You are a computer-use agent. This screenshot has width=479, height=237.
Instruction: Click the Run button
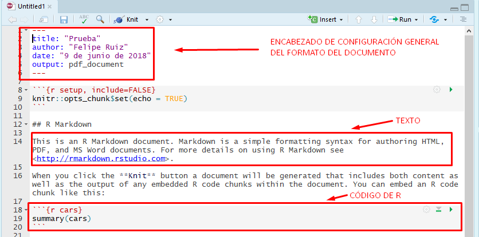coord(399,19)
